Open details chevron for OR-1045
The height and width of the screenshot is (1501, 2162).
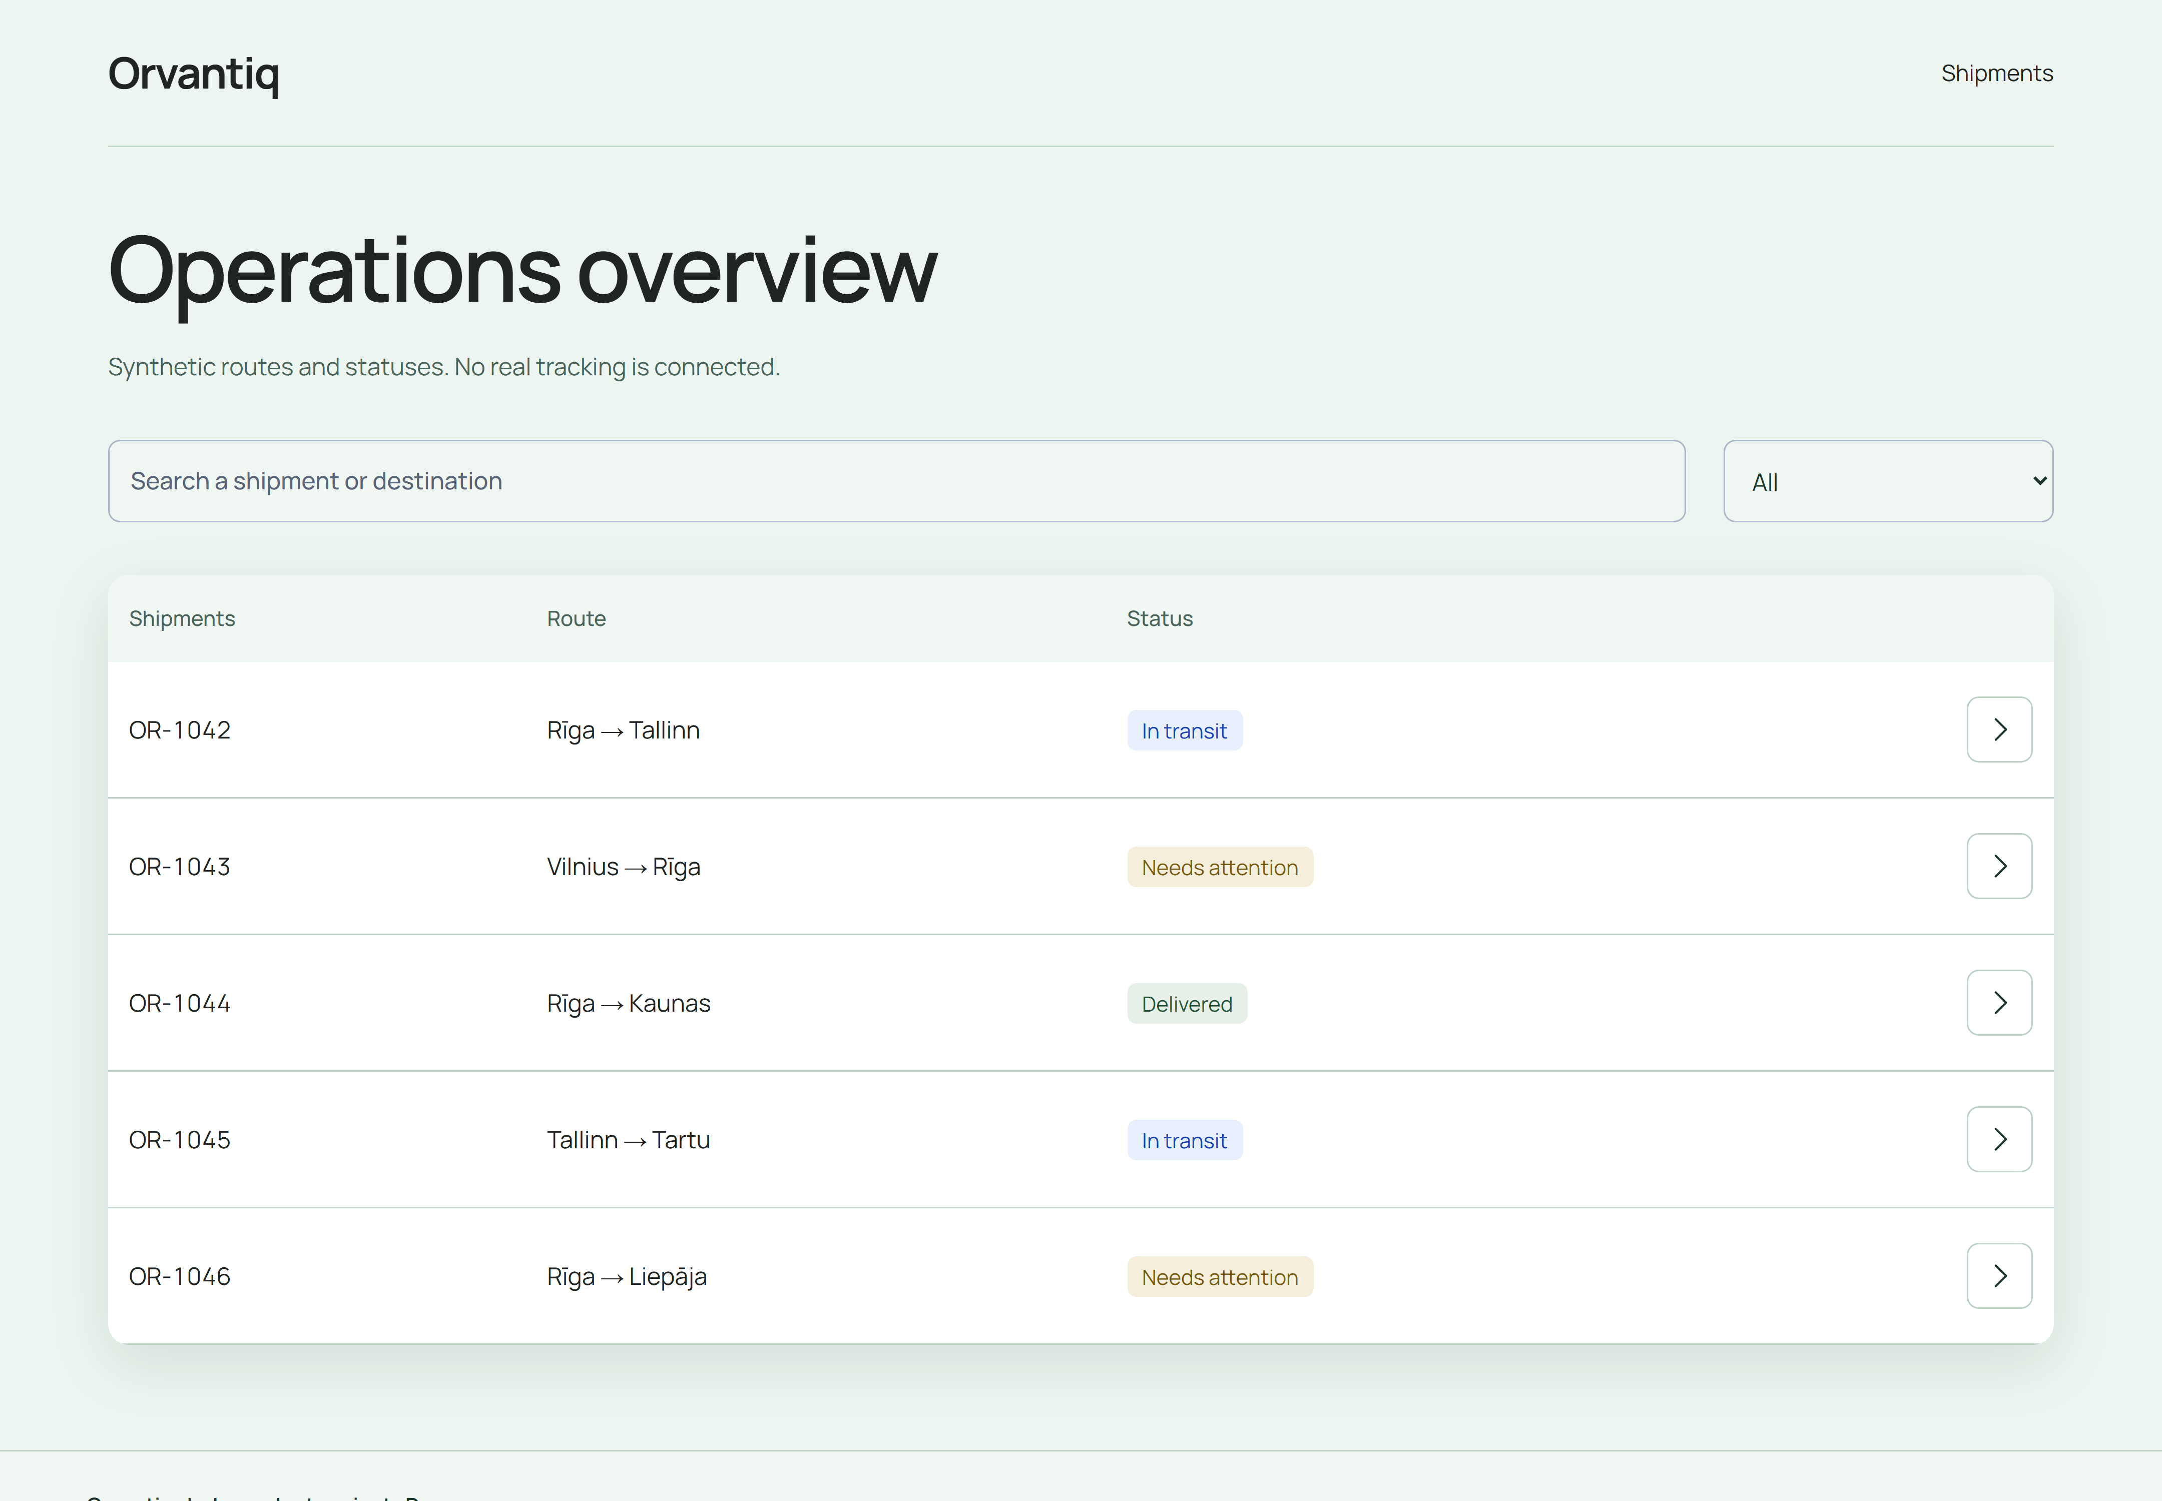click(x=1999, y=1139)
